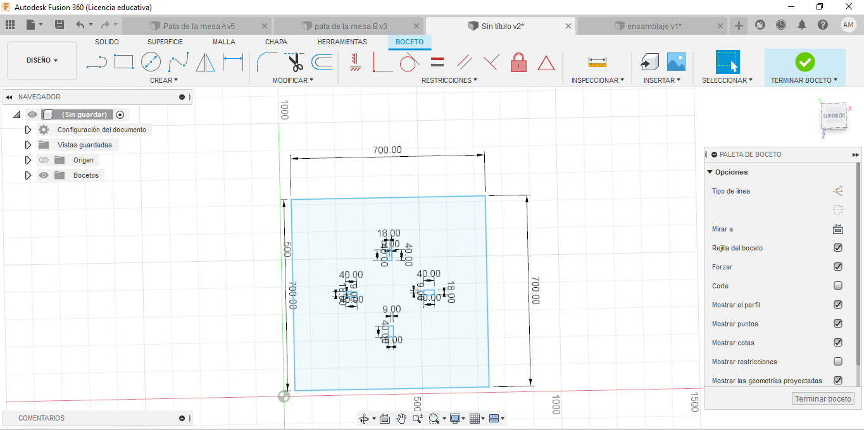Click the Terminar boceto palette button

823,398
